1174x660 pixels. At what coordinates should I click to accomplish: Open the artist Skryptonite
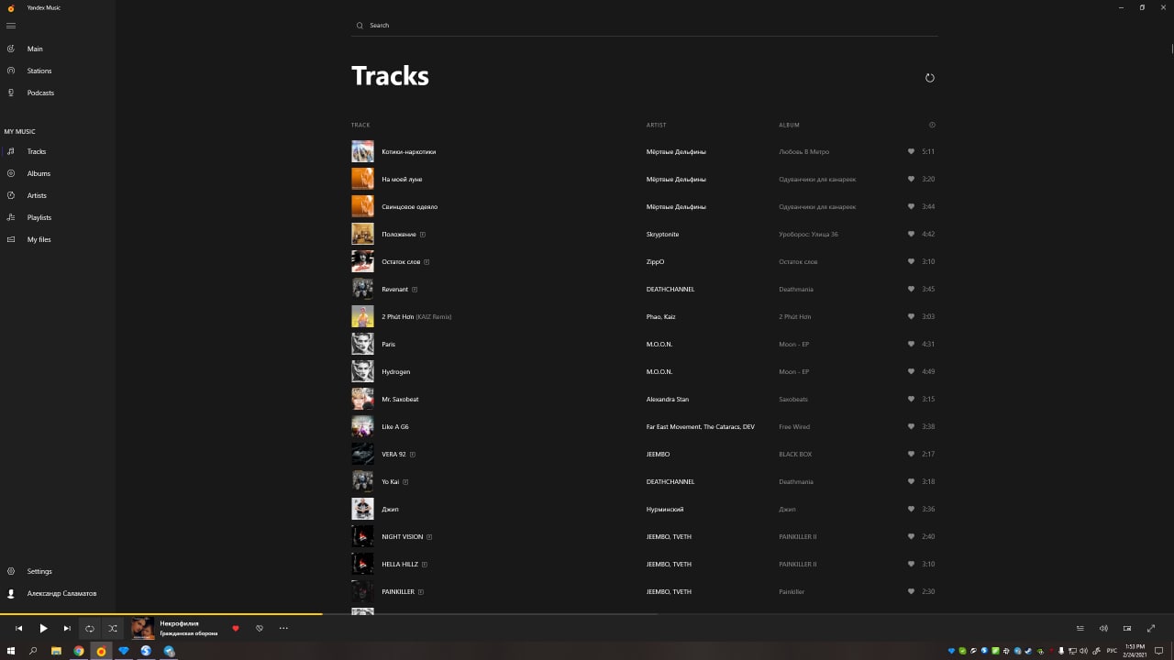pos(663,234)
